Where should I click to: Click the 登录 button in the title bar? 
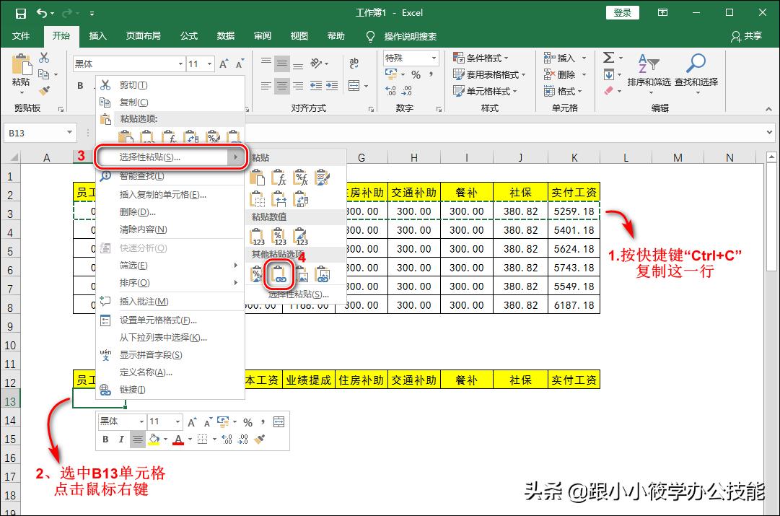621,12
